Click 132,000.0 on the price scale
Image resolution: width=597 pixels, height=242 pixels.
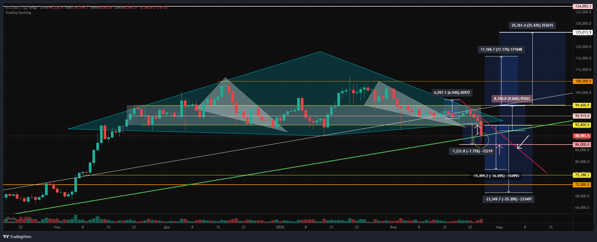point(583,12)
